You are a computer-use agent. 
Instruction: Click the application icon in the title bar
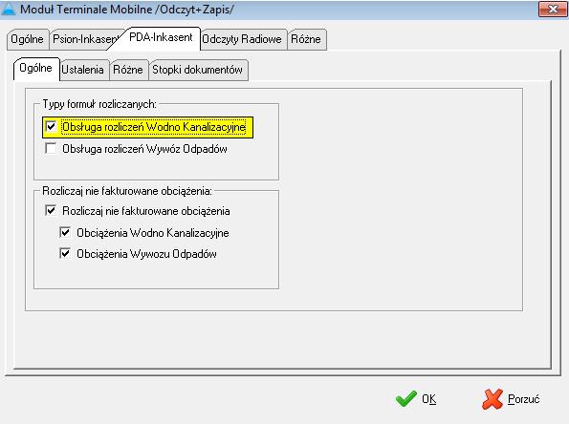[9, 9]
